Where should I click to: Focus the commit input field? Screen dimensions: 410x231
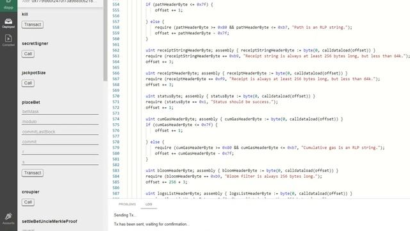click(60, 142)
